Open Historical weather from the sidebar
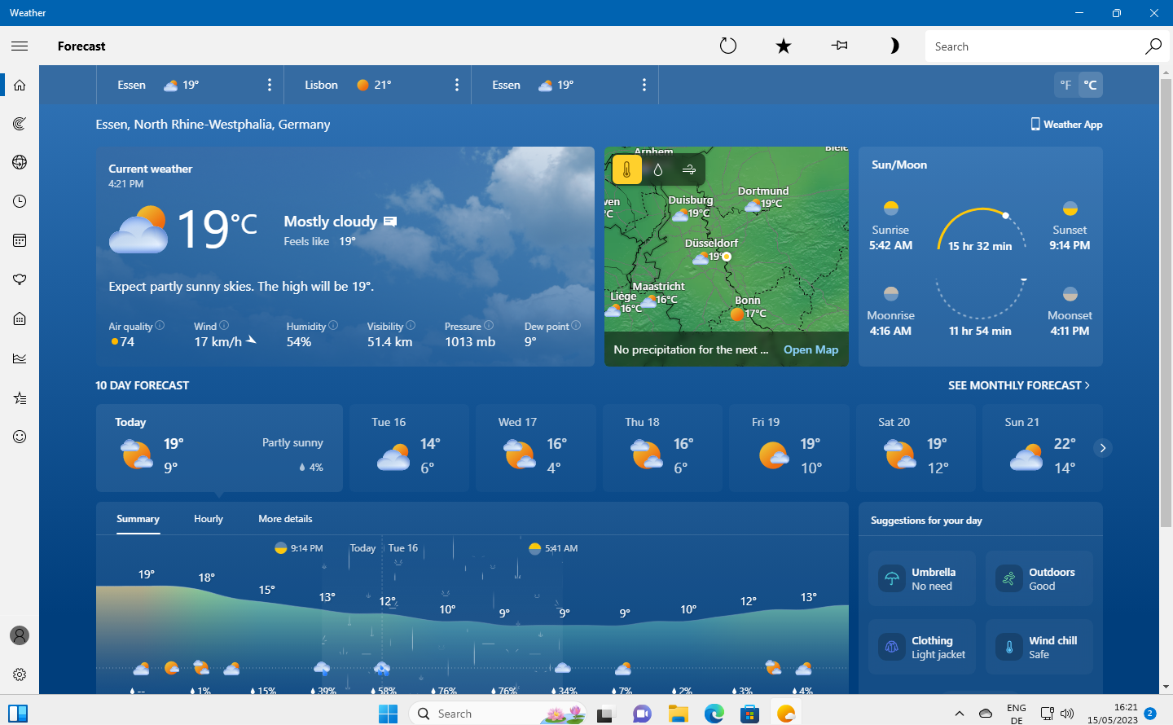The image size is (1173, 725). tap(19, 358)
